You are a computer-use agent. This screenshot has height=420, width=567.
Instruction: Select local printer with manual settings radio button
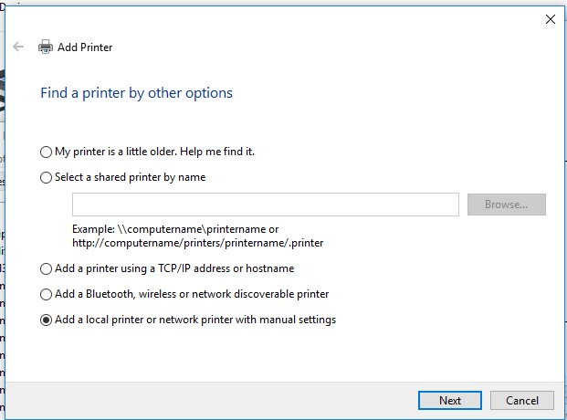tap(47, 320)
